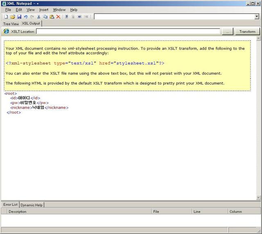Click the Save floppy disk icon
This screenshot has width=262, height=234.
coord(19,17)
